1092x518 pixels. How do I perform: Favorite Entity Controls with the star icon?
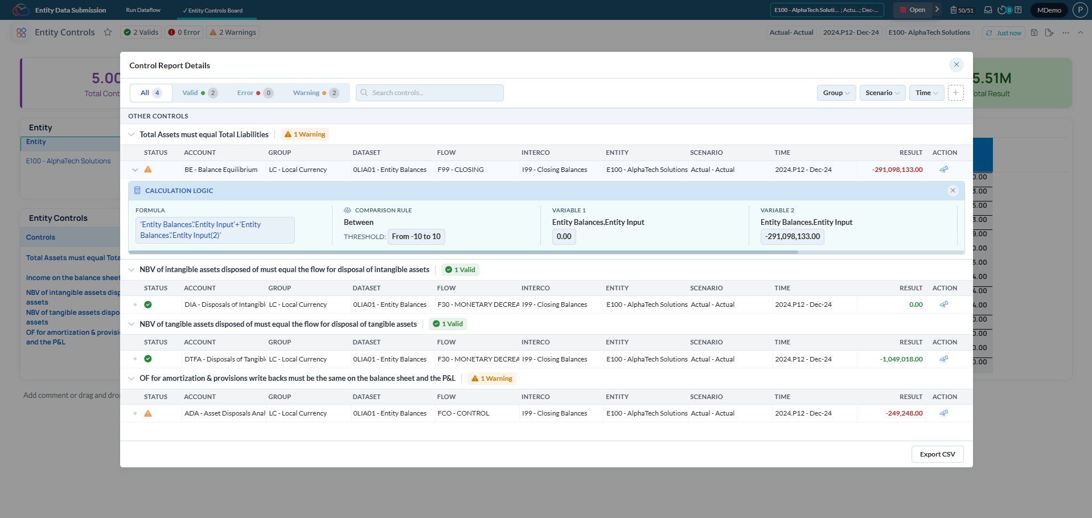[108, 32]
